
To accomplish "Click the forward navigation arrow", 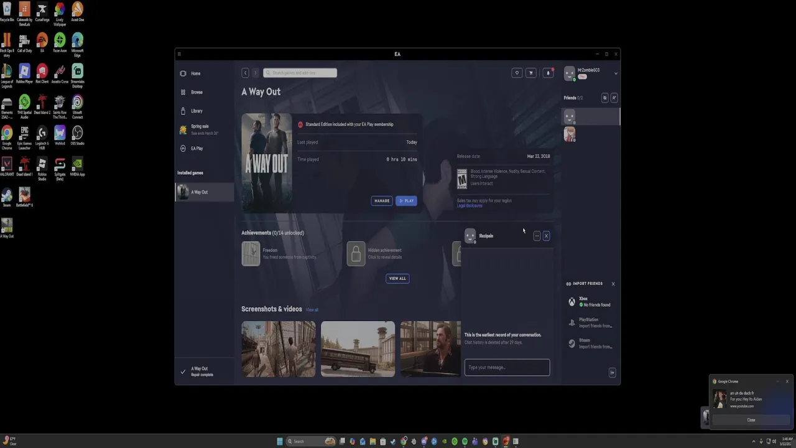I will click(255, 73).
